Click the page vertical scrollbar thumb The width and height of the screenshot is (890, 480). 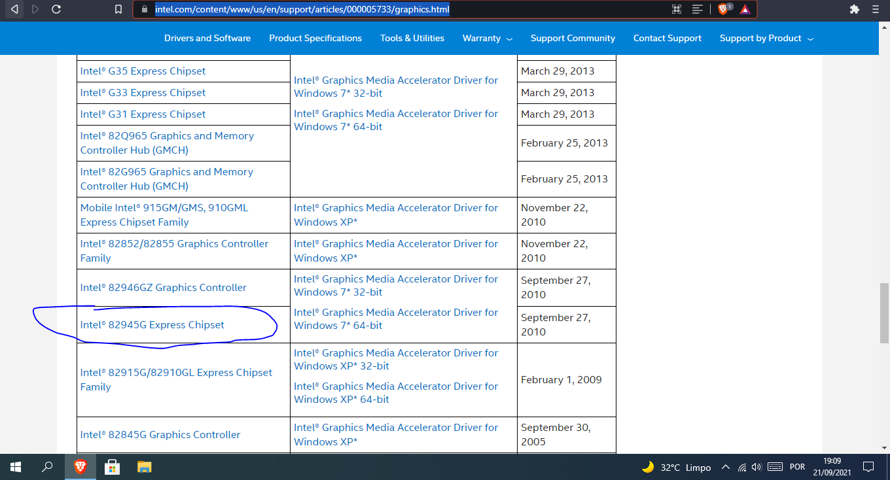(884, 313)
